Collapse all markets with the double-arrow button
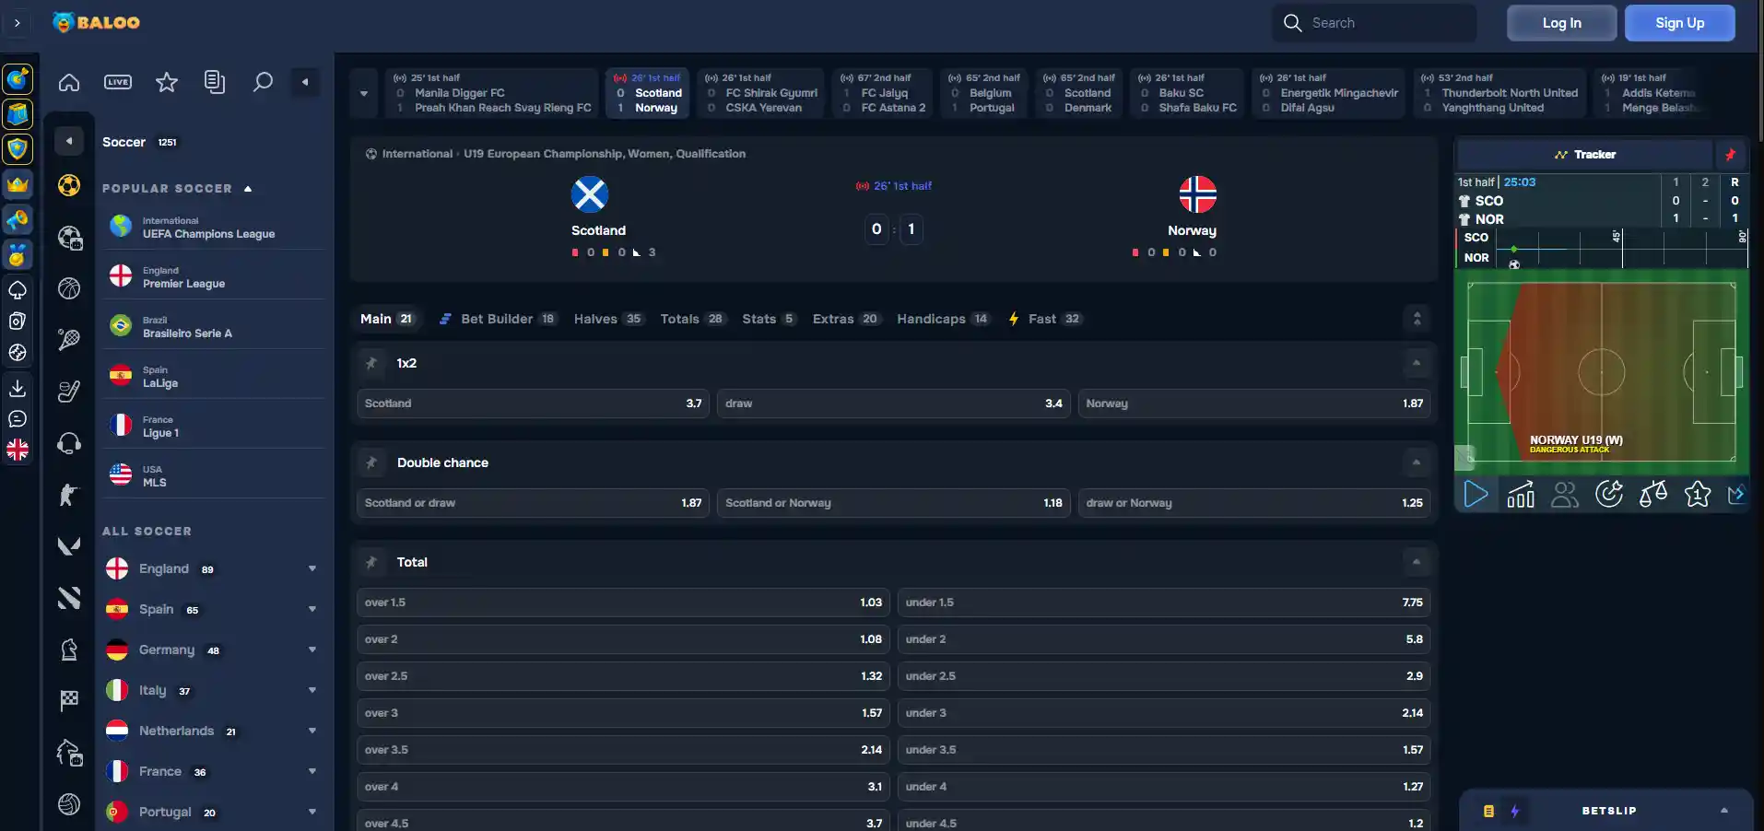This screenshot has width=1764, height=831. pos(1417,319)
